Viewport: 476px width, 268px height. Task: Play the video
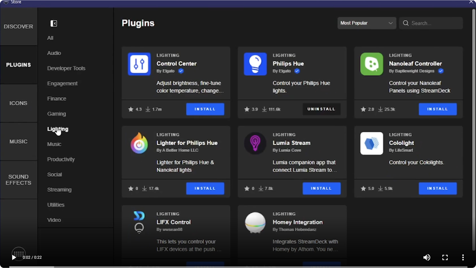coord(14,257)
